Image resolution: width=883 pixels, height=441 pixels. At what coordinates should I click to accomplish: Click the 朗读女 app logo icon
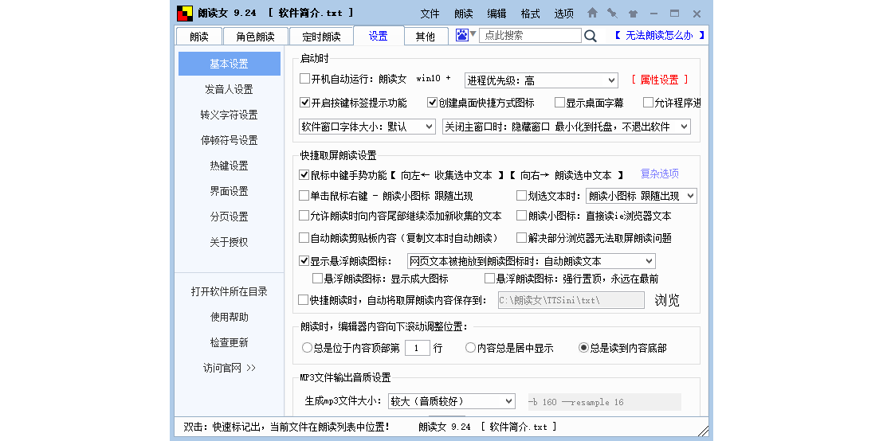click(184, 14)
